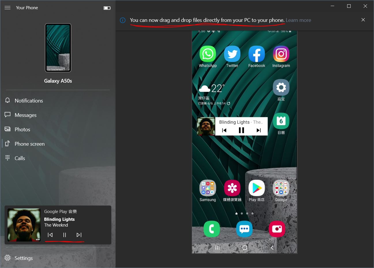This screenshot has width=374, height=268.
Task: Minimize the Your Phone window
Action: point(332,6)
